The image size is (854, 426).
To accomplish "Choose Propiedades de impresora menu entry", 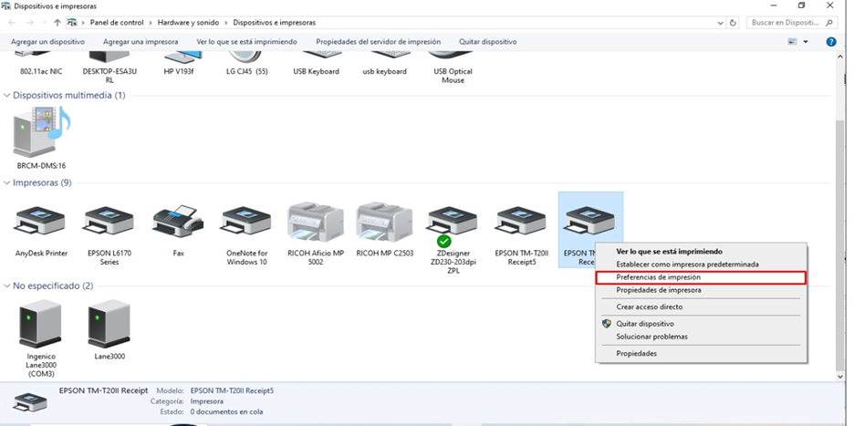I will (658, 290).
